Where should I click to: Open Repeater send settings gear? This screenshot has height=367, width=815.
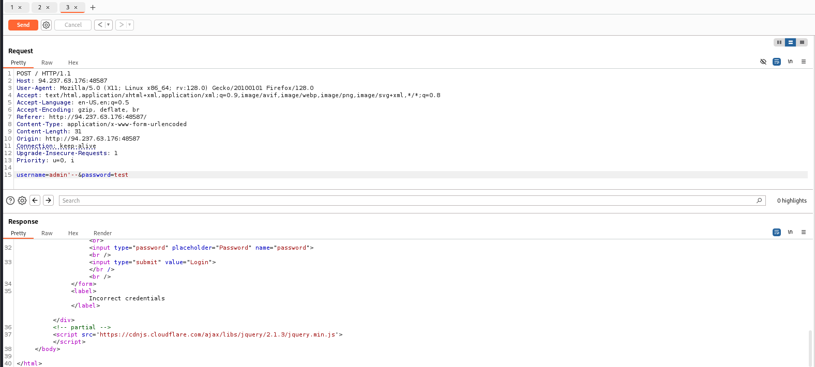[x=46, y=25]
